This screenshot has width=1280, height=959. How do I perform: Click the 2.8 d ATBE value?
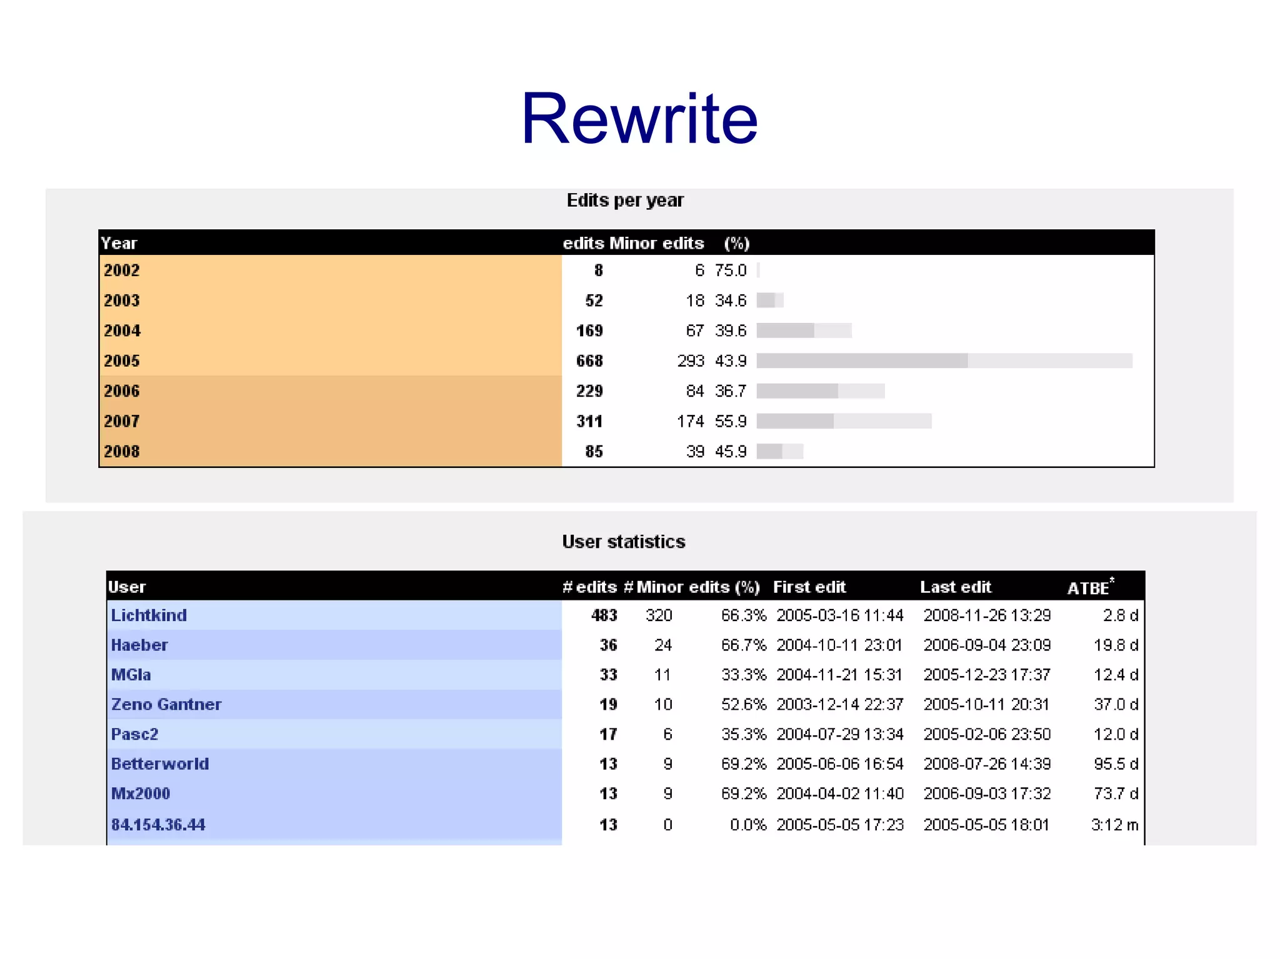1121,615
